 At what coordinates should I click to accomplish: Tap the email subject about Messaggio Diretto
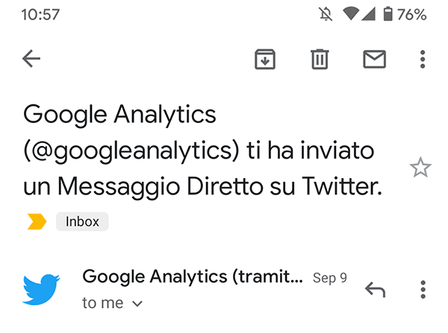pyautogui.click(x=202, y=150)
